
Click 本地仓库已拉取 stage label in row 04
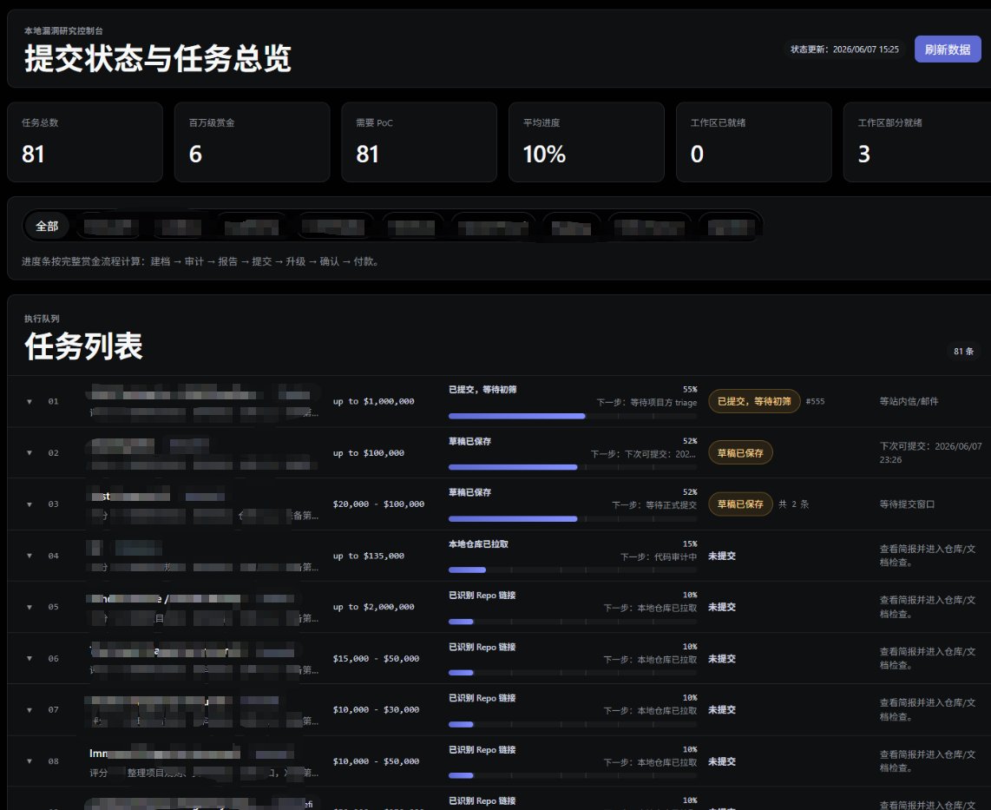[x=478, y=544]
